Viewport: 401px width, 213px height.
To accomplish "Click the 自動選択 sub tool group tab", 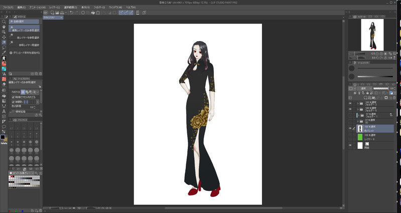I will [24, 22].
